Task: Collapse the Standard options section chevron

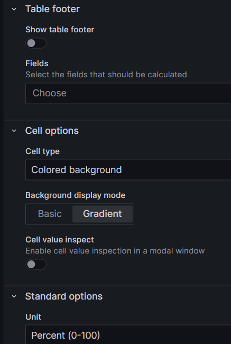Action: pyautogui.click(x=14, y=296)
